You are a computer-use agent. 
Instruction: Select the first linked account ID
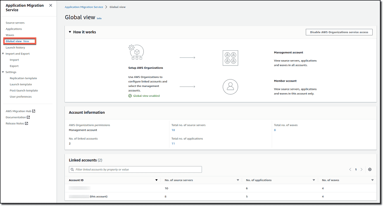[79, 188]
